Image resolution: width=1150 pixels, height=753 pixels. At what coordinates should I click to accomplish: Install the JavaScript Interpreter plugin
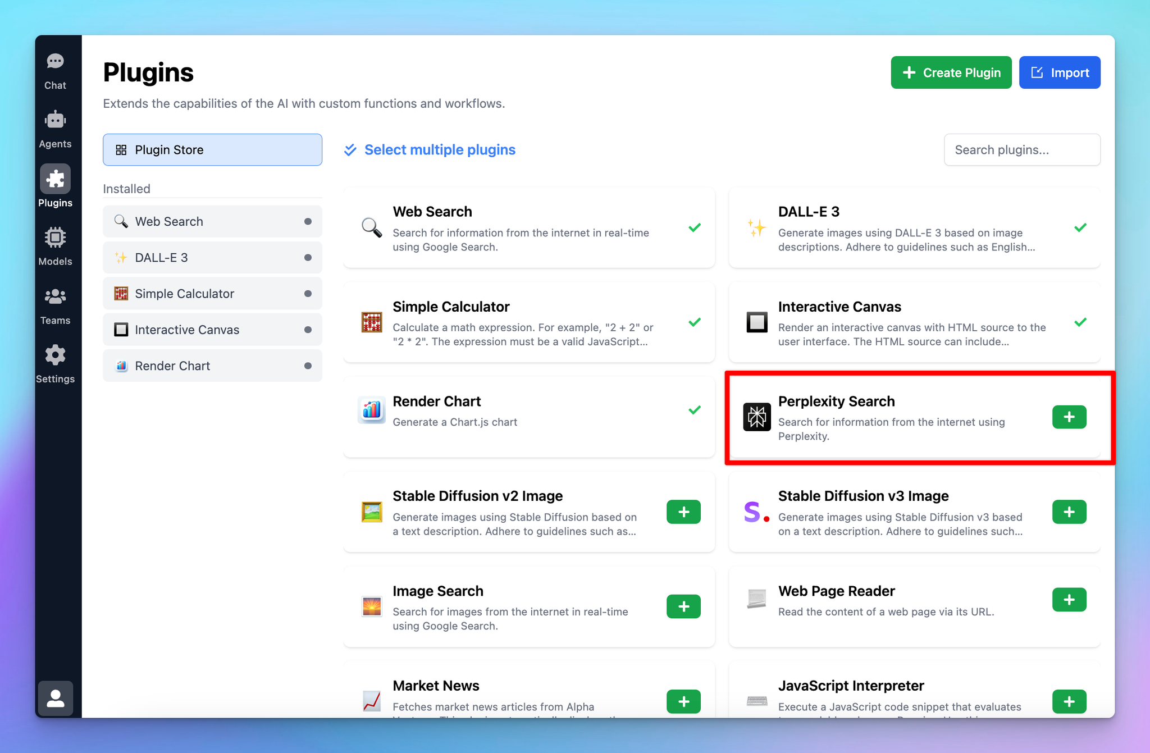point(1069,701)
